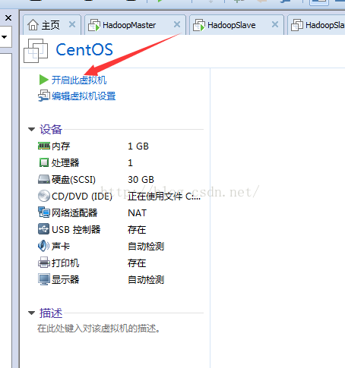This screenshot has width=345, height=368.
Task: Click the network adapter icon
Action: (44, 212)
